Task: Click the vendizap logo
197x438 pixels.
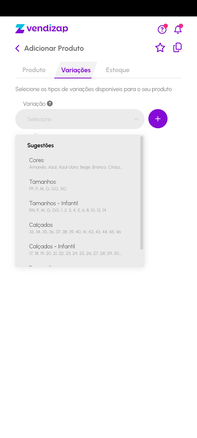Action: pos(42,28)
